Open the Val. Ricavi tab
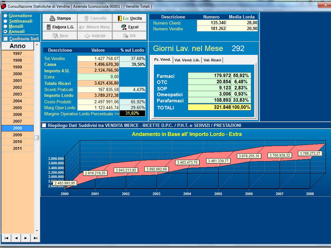Image resolution: width=331 pixels, height=248 pixels. (212, 60)
